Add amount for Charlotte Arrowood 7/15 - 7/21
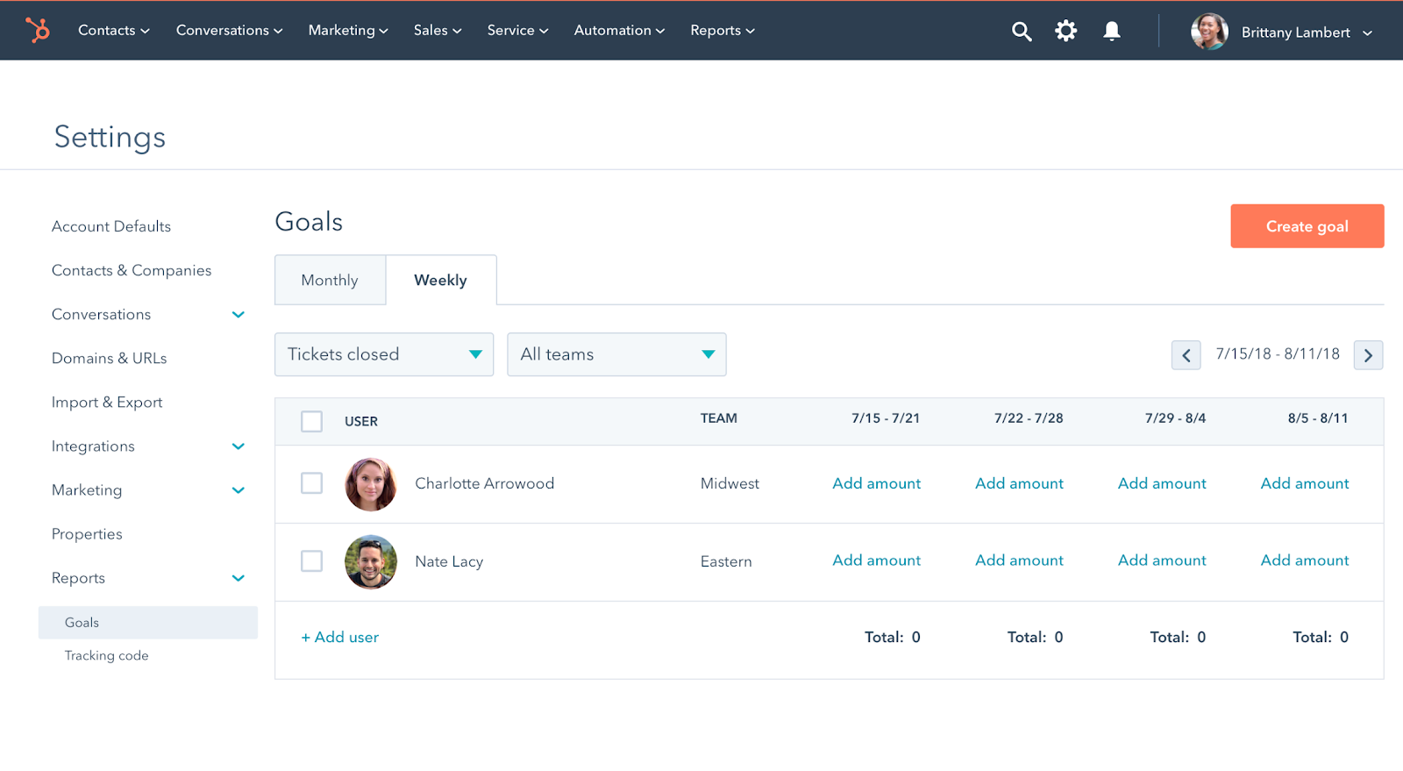 coord(877,483)
